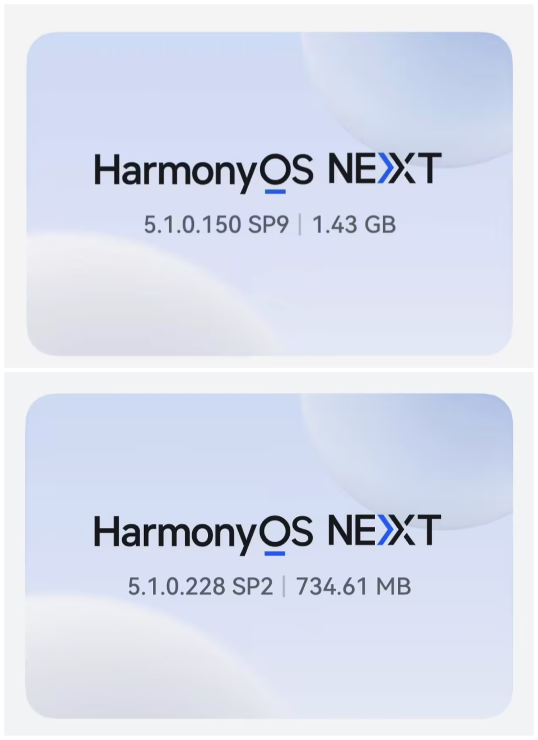538x740 pixels.
Task: Click the divider between SP2 and 734.61 MB
Action: click(x=284, y=587)
